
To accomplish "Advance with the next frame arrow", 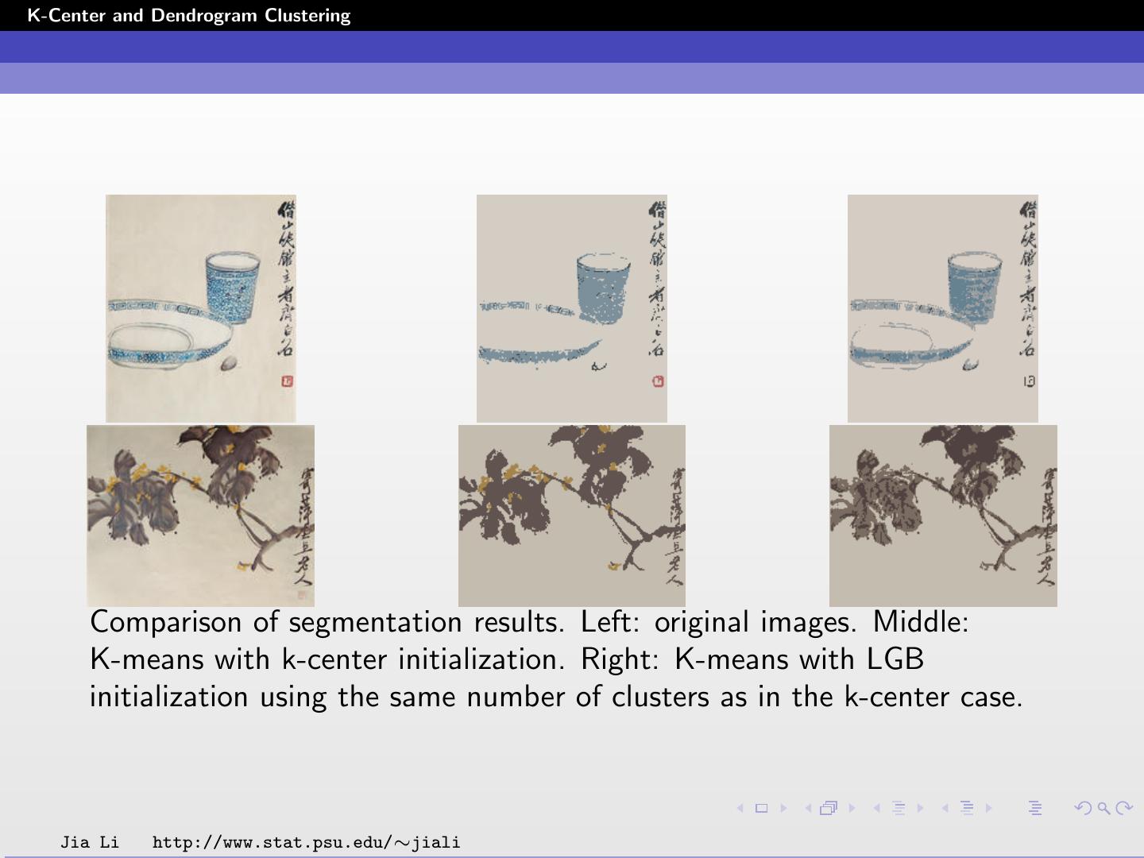I will tap(852, 809).
